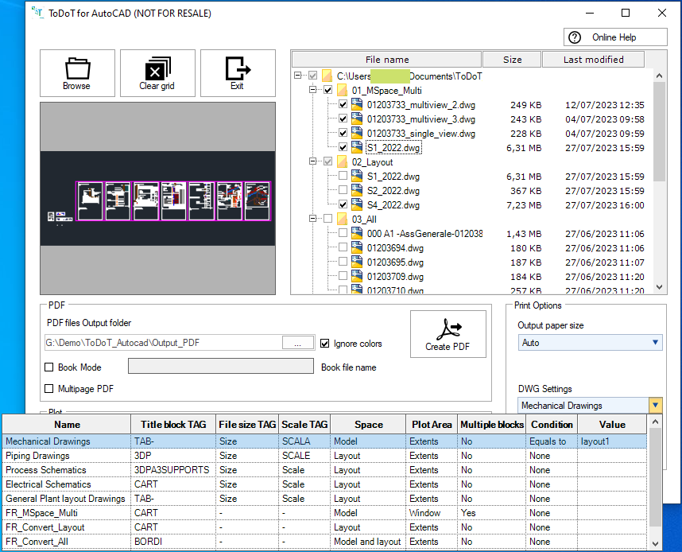Click the S4_2022.dwg file icon
The image size is (682, 552).
pos(358,205)
